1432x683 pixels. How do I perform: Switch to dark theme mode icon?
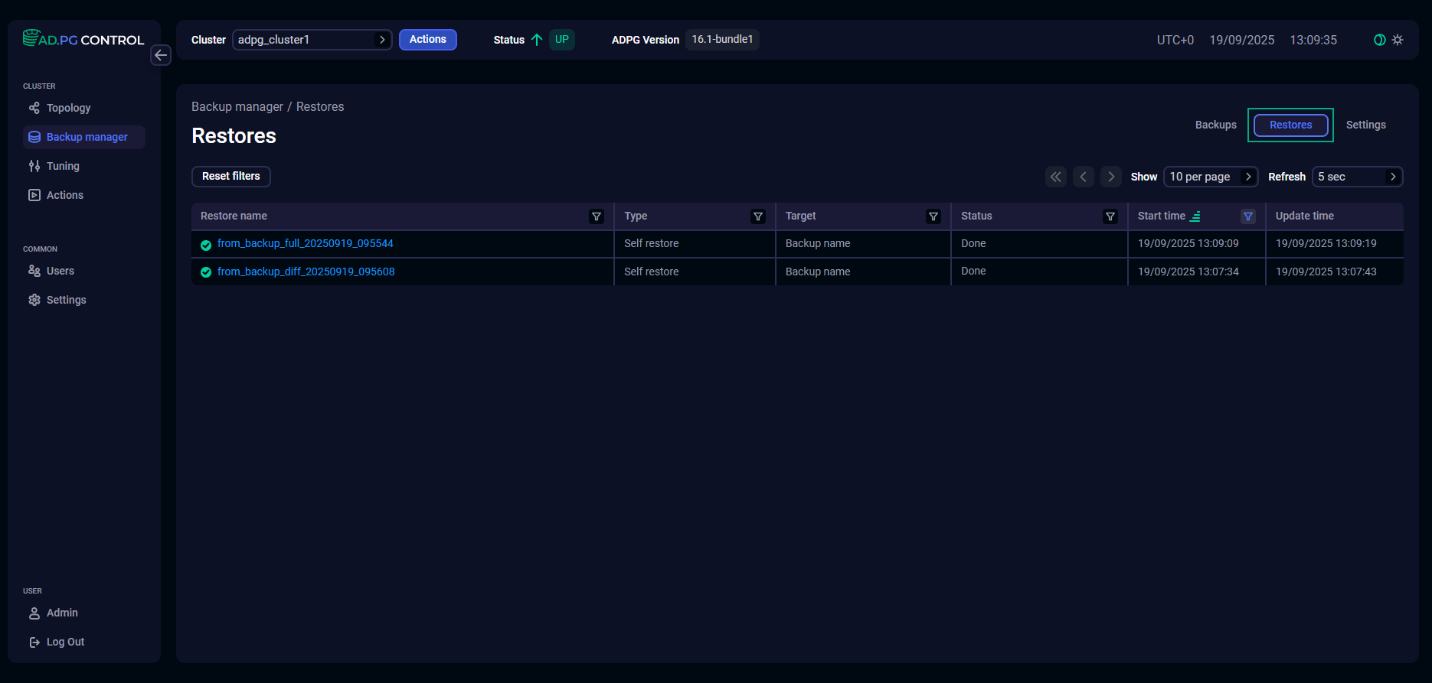(x=1379, y=40)
